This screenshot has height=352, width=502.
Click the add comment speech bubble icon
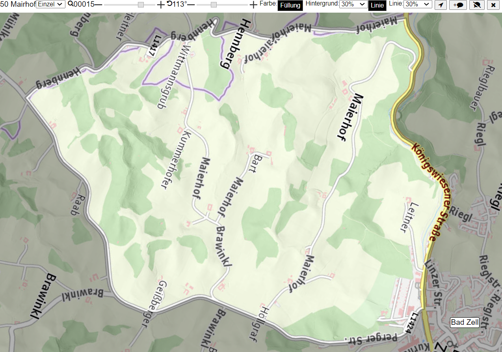[x=458, y=5]
